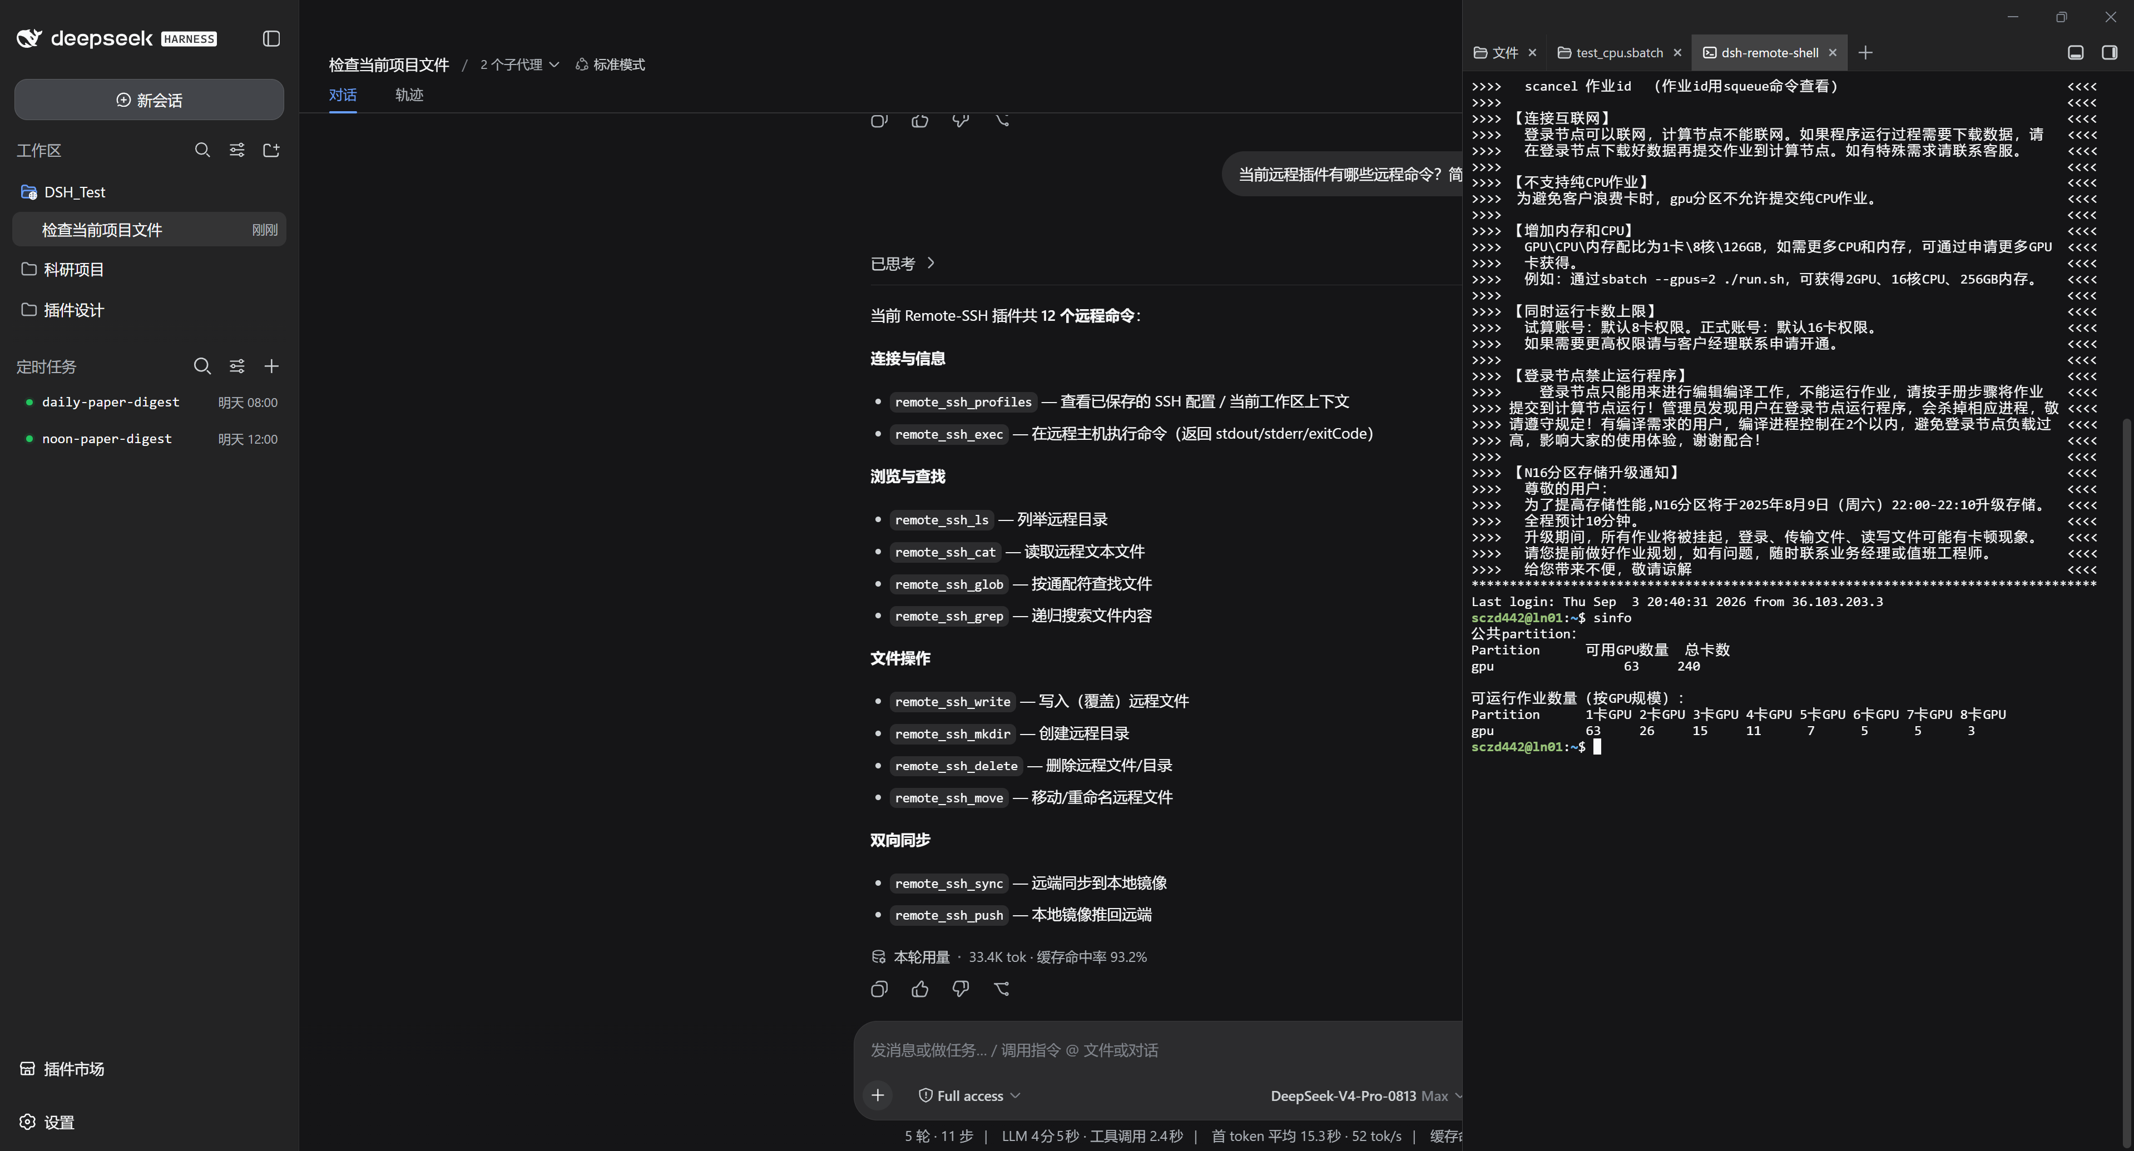Like the Remote-SSH commands reply
Image resolution: width=2134 pixels, height=1151 pixels.
[x=919, y=990]
